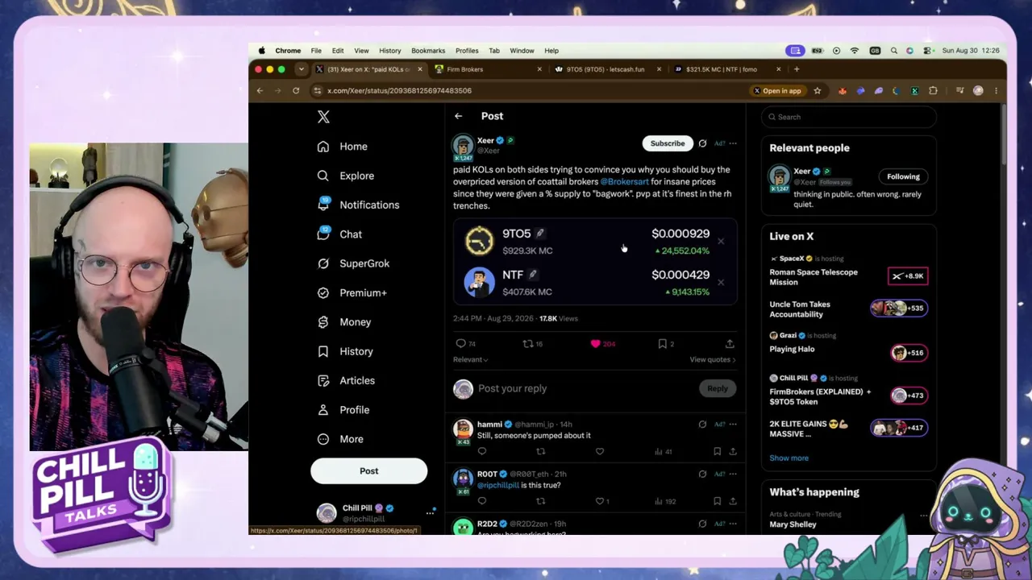Bookmark hammi's reply
1032x580 pixels.
pos(717,452)
